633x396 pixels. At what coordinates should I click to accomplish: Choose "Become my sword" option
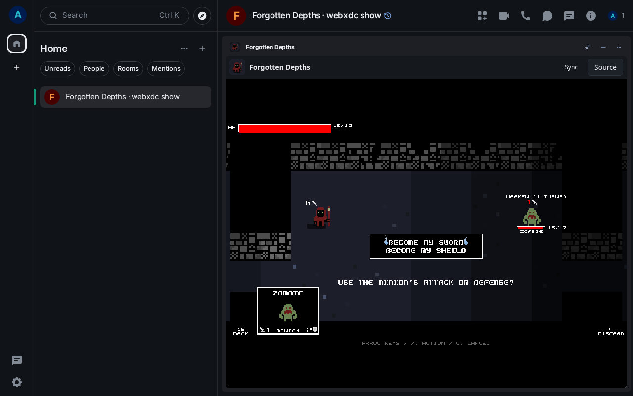[x=426, y=242]
